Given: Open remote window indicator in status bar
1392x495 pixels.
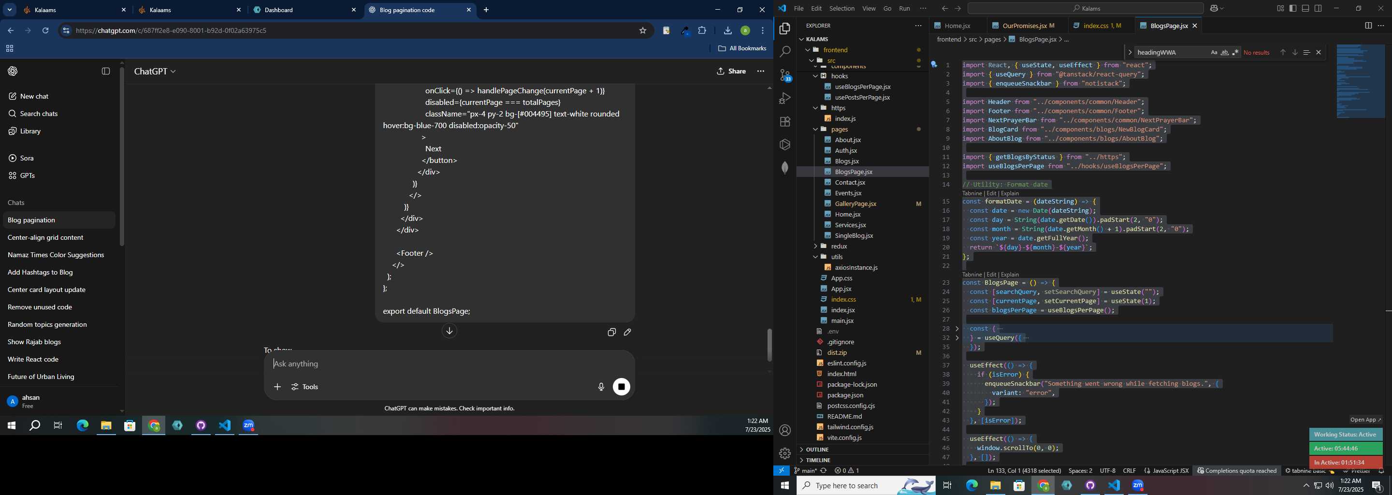Looking at the screenshot, I should click(x=782, y=471).
